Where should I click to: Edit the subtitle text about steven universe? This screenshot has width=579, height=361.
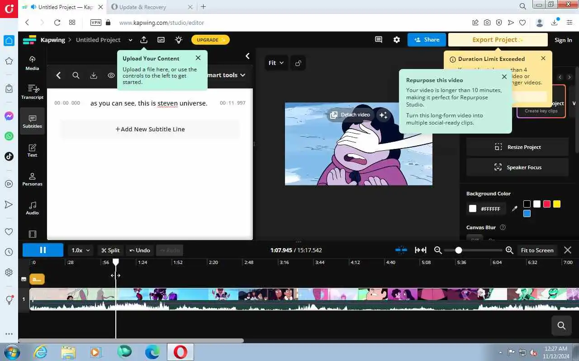149,103
